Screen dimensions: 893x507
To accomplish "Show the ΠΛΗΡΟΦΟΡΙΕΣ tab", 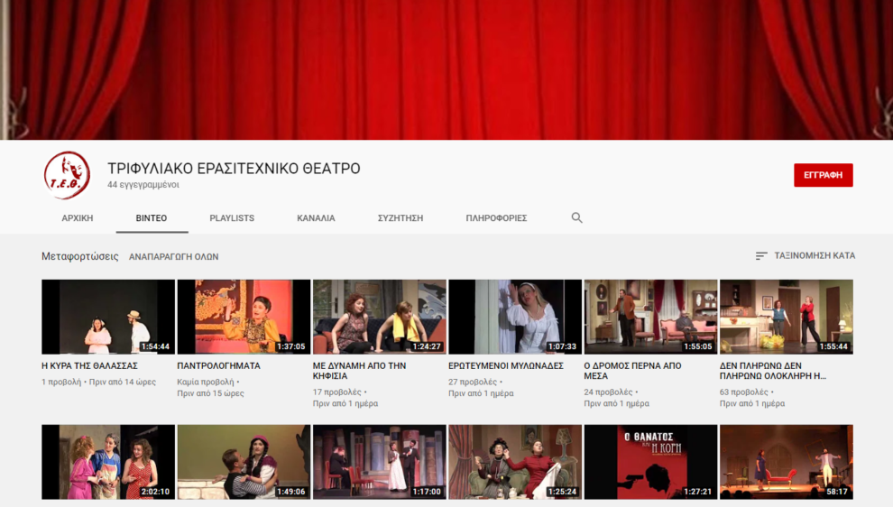I will [x=496, y=218].
